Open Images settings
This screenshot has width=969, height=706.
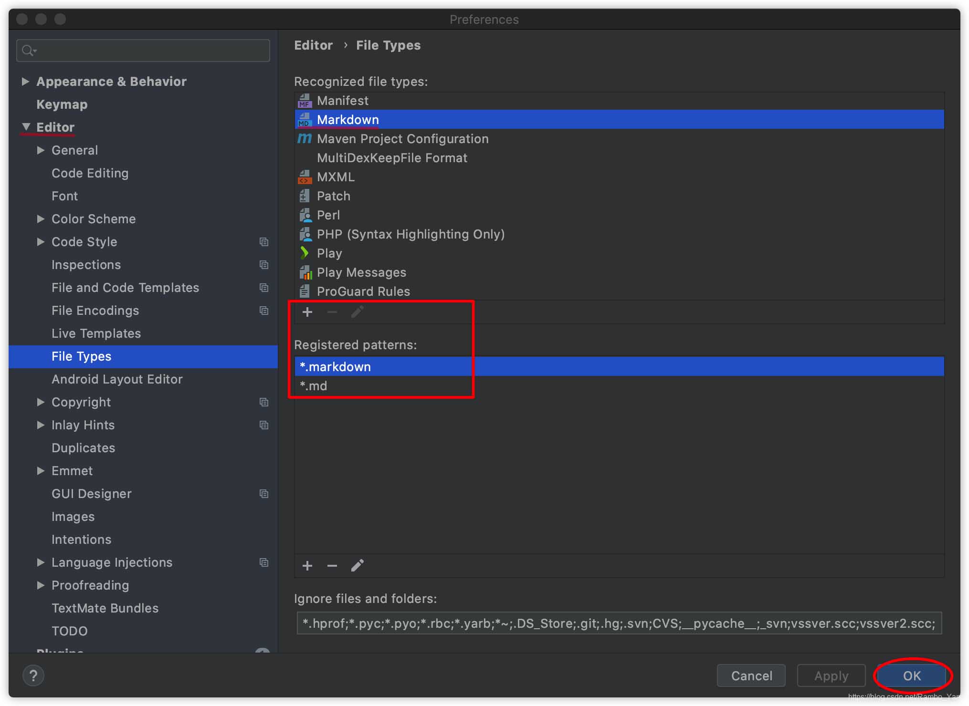[x=73, y=517]
